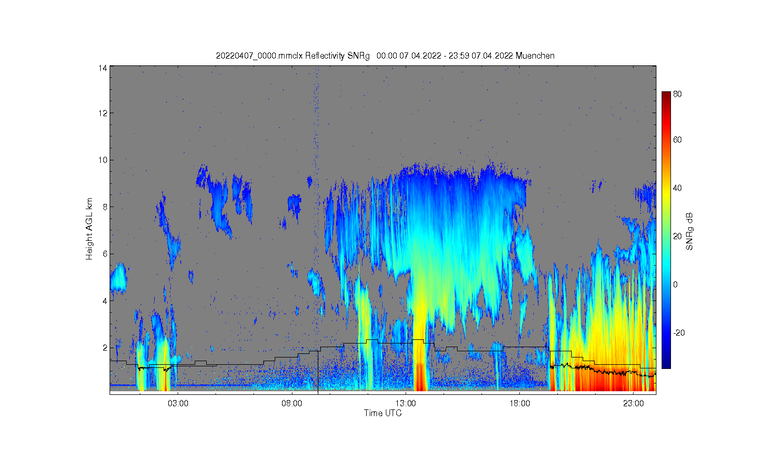Viewport: 779px width, 467px height.
Task: Click the red high-reflectivity core near 13:00
Action: pyautogui.click(x=421, y=376)
